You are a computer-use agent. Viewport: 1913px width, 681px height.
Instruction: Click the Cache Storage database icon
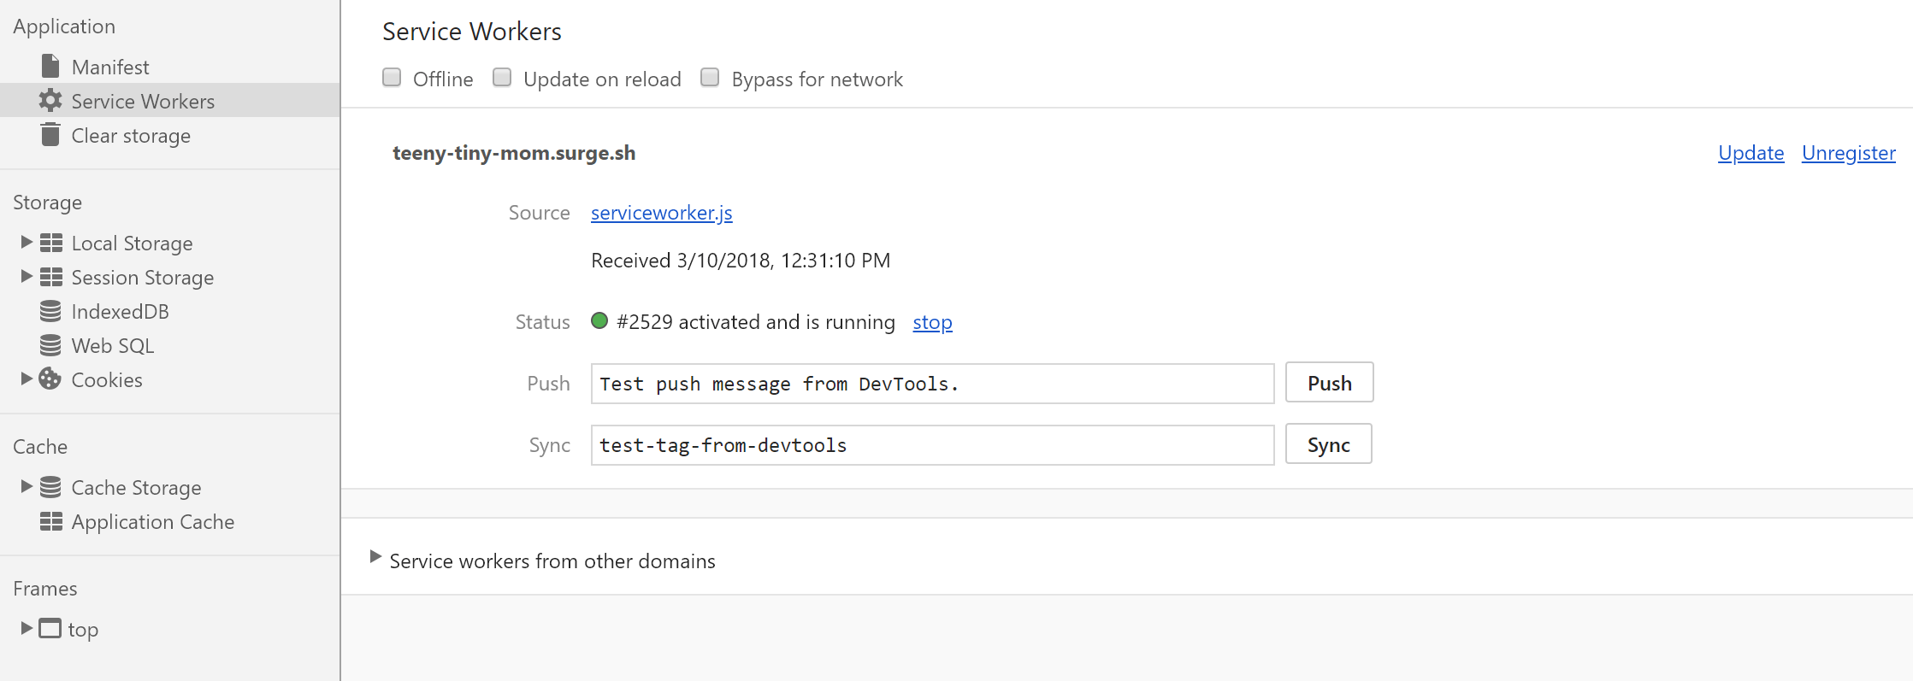coord(50,487)
